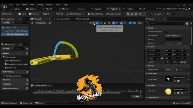The image size is (193, 108).
Task: Open the M_Prop_M9 material dropdown
Action: click(180, 89)
